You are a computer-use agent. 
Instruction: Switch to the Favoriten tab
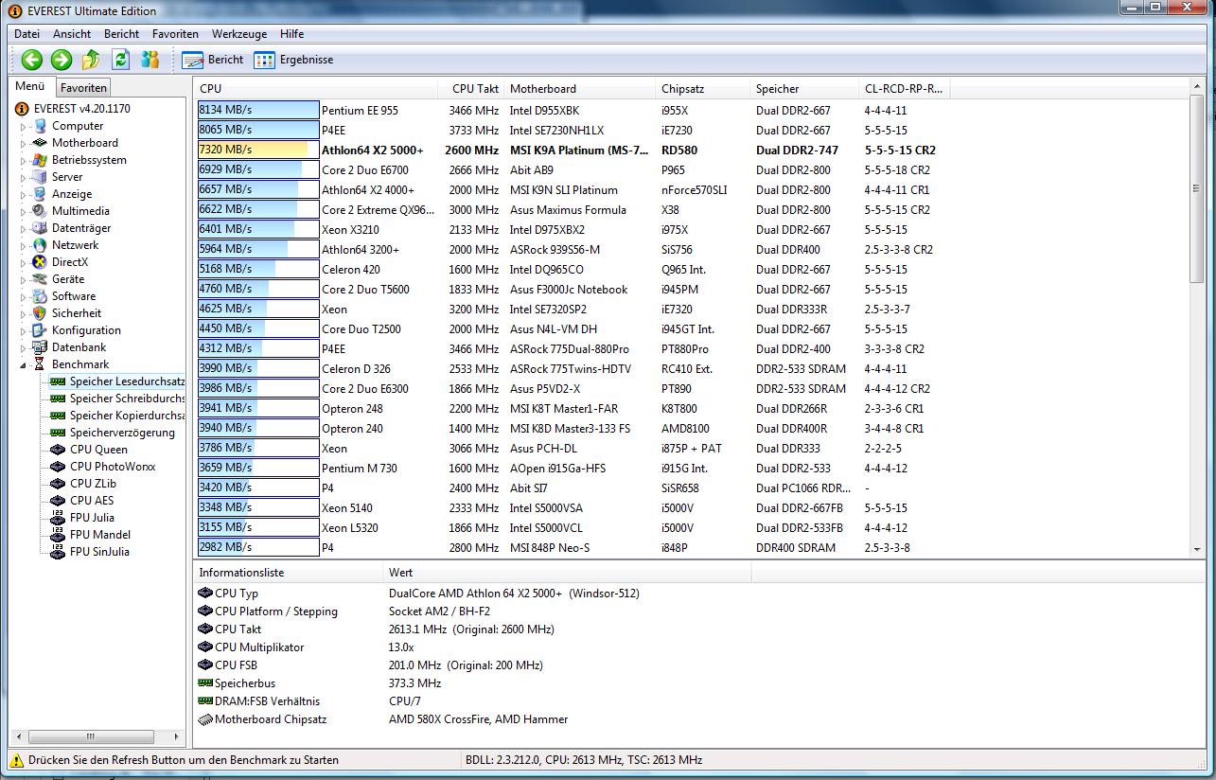(x=84, y=88)
